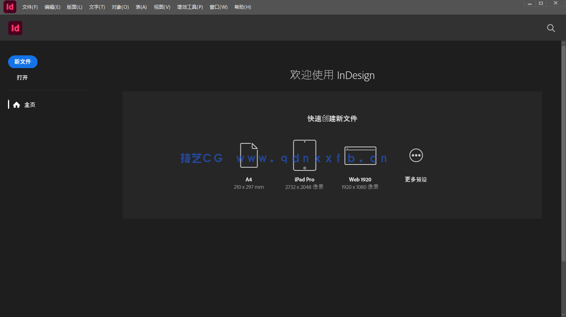
Task: Select 主页 in the left sidebar
Action: [x=30, y=104]
